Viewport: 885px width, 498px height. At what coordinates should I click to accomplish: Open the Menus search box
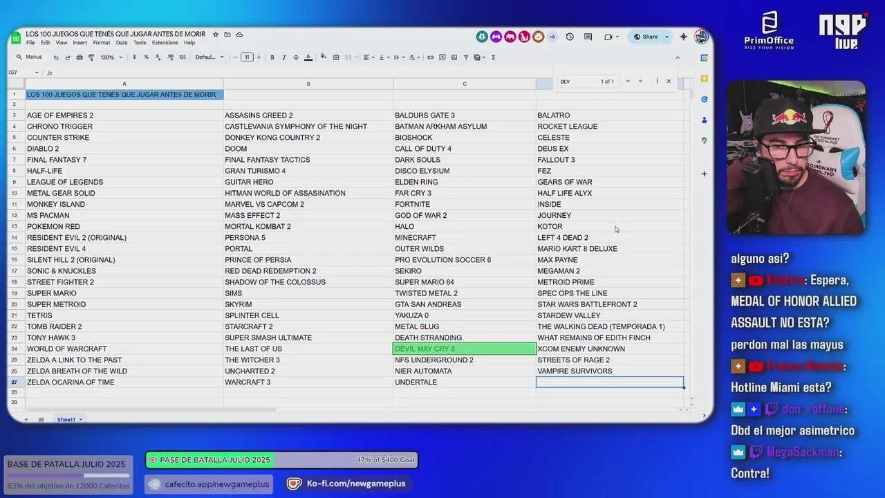(x=30, y=57)
